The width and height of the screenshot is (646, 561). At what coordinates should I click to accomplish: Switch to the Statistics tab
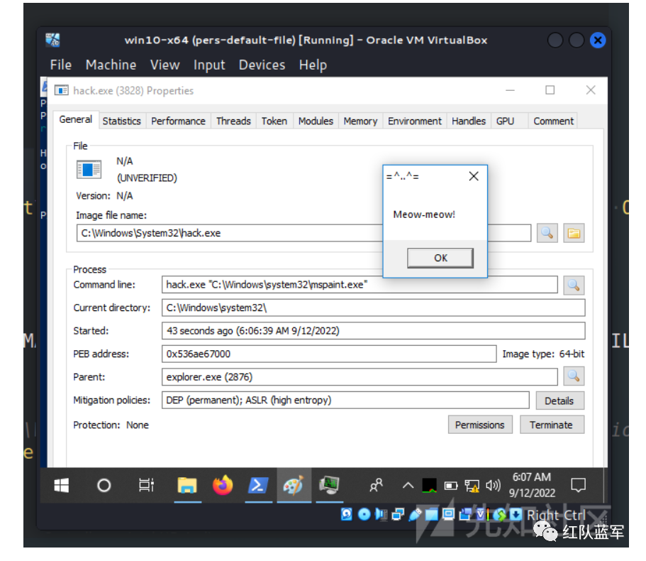pyautogui.click(x=121, y=121)
